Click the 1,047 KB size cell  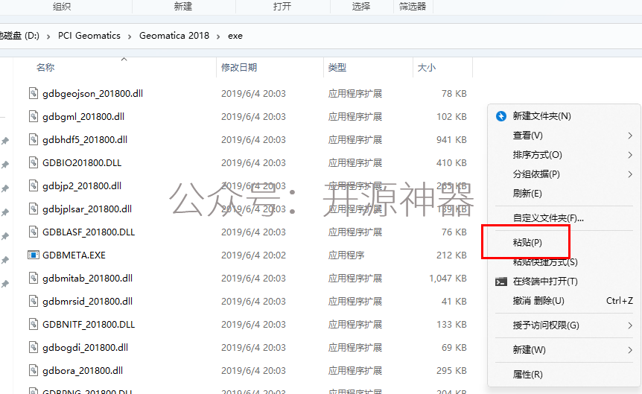tap(448, 279)
